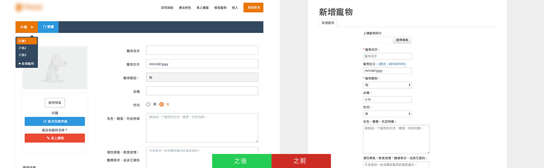
Task: Click the 選擇檔案 upload button on right page
Action: pos(402,40)
